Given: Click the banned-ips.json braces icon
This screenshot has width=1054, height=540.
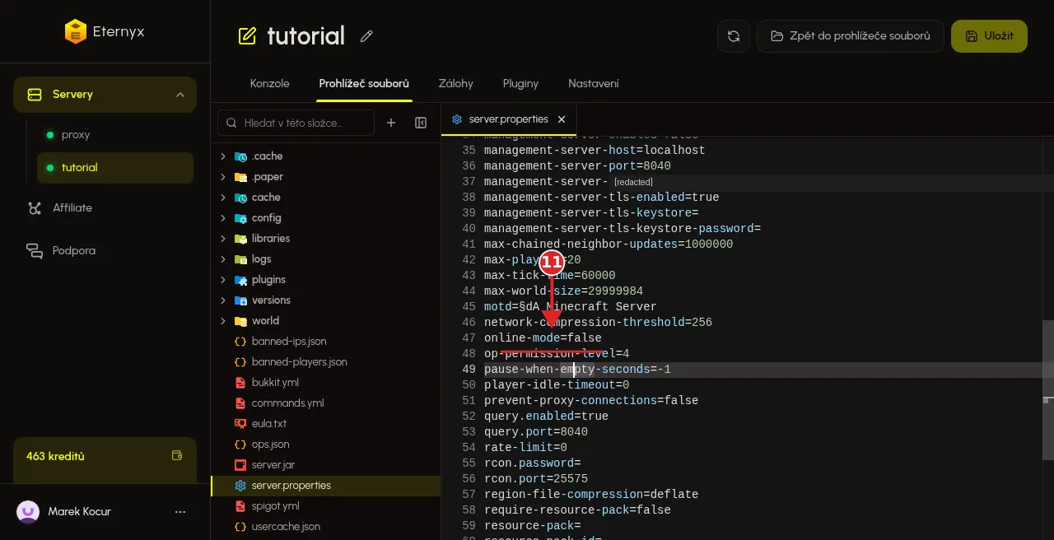Looking at the screenshot, I should [x=240, y=342].
